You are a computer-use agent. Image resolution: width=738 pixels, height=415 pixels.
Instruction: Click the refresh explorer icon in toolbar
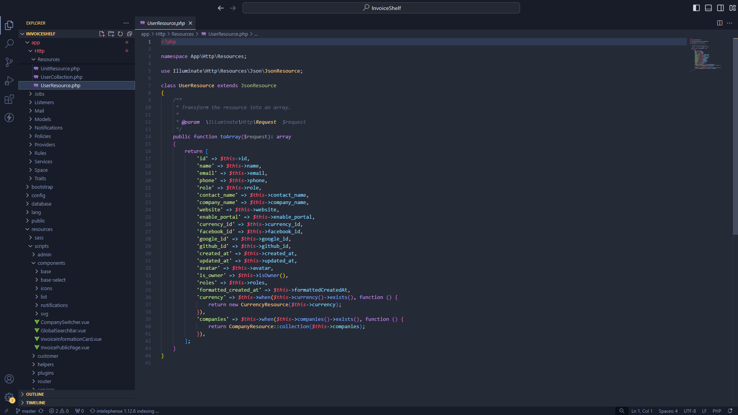coord(120,34)
